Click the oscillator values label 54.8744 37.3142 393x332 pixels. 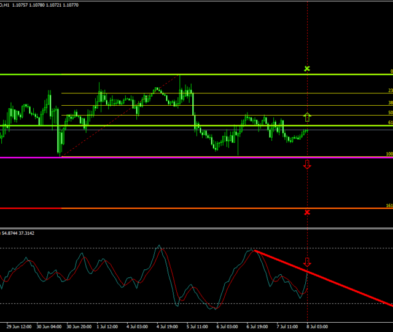pyautogui.click(x=18, y=233)
